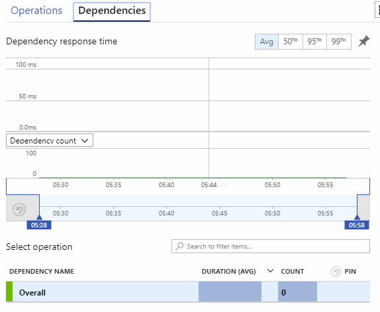This screenshot has width=380, height=312.
Task: Click the Dependency response time heading
Action: 62,42
